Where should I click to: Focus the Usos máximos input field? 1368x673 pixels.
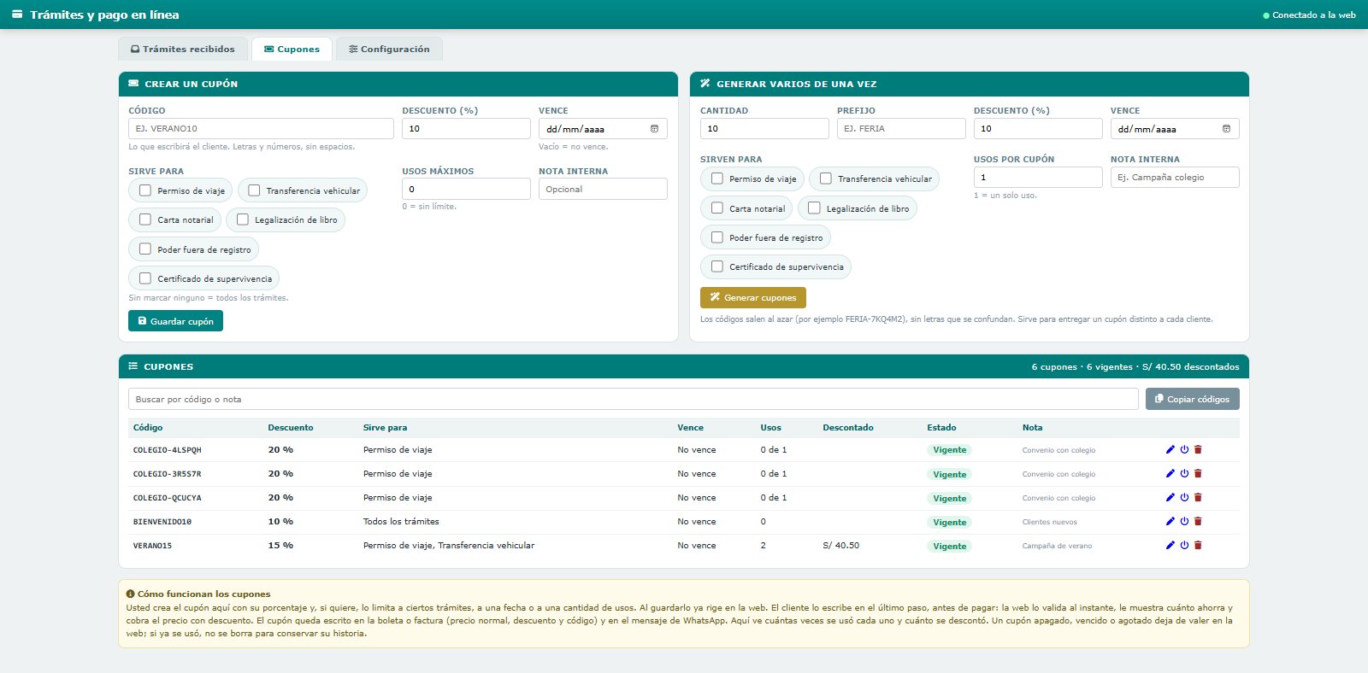(x=466, y=189)
